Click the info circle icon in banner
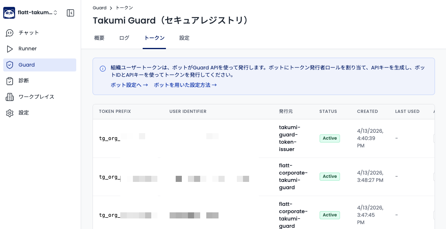Screen dimensions: 446x229 pyautogui.click(x=103, y=69)
